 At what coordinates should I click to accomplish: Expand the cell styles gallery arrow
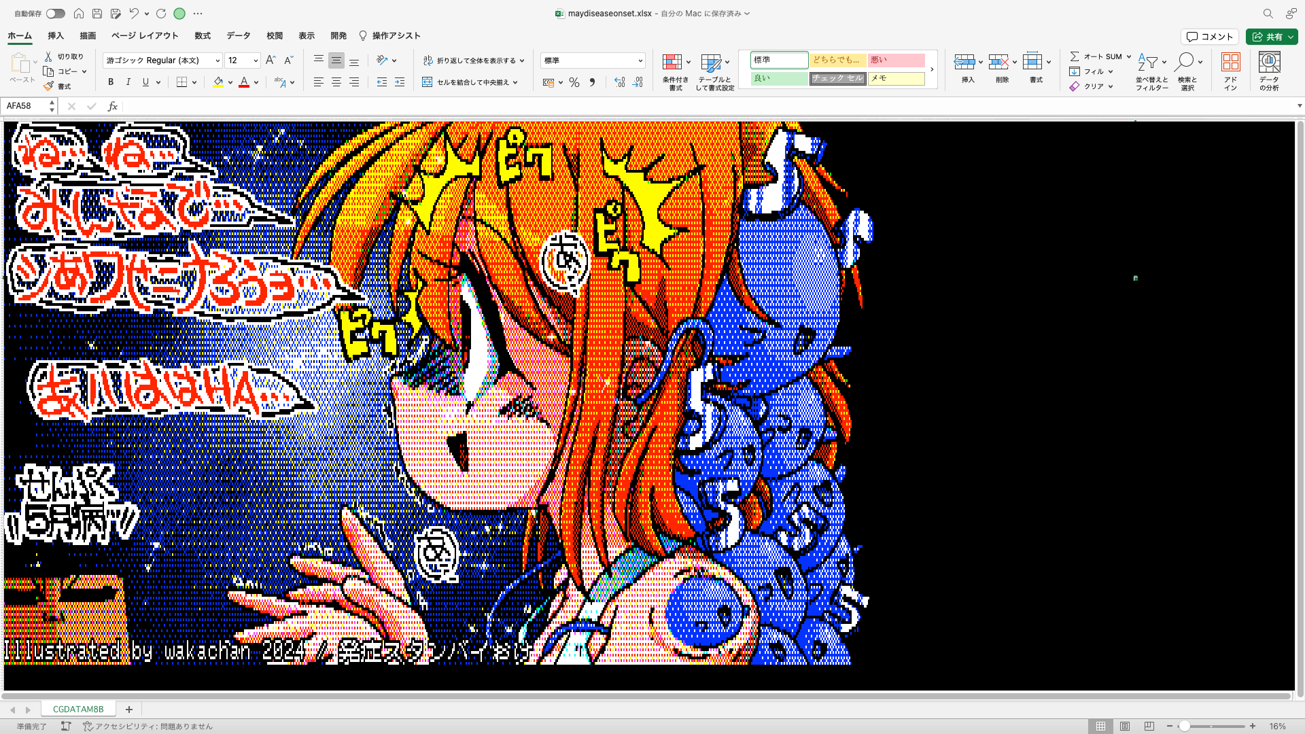click(932, 69)
